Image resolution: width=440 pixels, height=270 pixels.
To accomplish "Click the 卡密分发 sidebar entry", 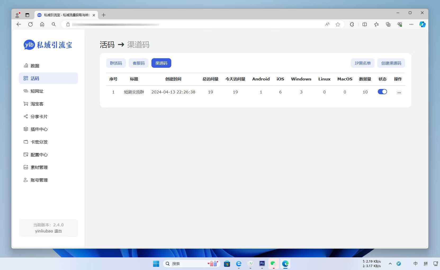I will coord(48,142).
